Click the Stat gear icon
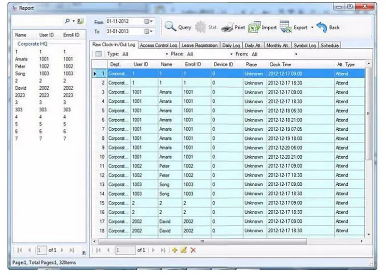This screenshot has height=275, width=386. (201, 27)
